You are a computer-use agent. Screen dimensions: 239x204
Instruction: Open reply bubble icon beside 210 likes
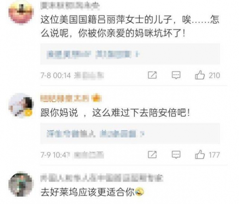176,75
